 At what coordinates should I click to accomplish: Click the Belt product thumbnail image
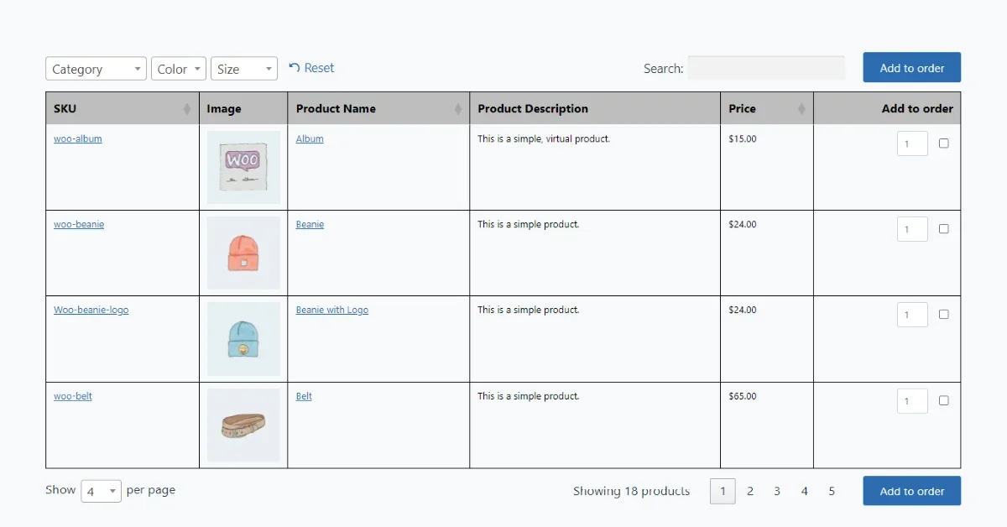[243, 425]
